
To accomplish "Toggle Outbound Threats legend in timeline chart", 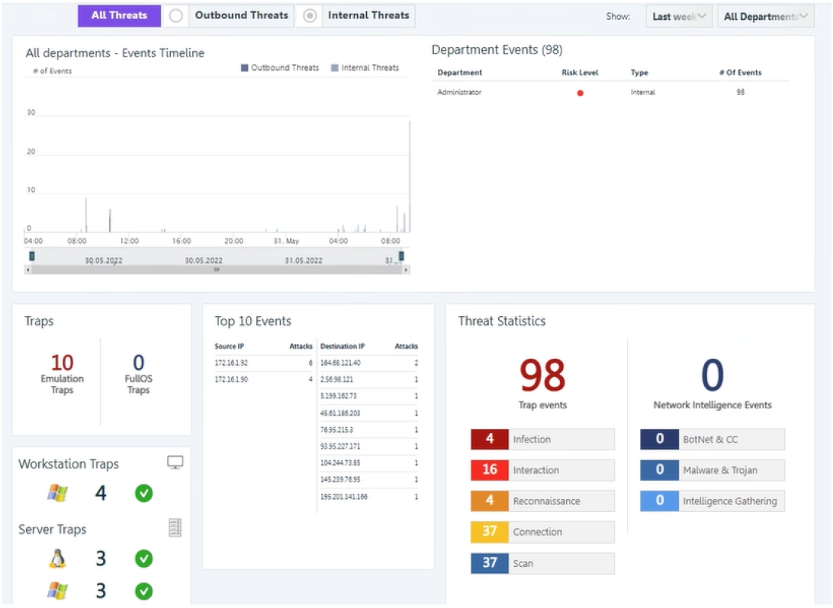I will point(280,68).
